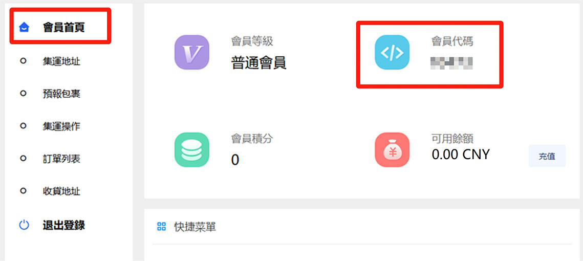Click the circle bullet next to 集運地址
583x261 pixels.
pos(23,61)
